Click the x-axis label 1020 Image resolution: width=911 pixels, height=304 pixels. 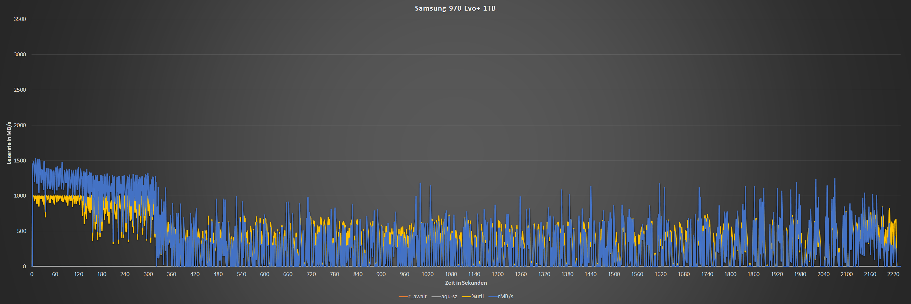click(428, 274)
